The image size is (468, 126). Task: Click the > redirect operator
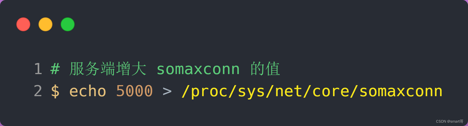tap(167, 91)
